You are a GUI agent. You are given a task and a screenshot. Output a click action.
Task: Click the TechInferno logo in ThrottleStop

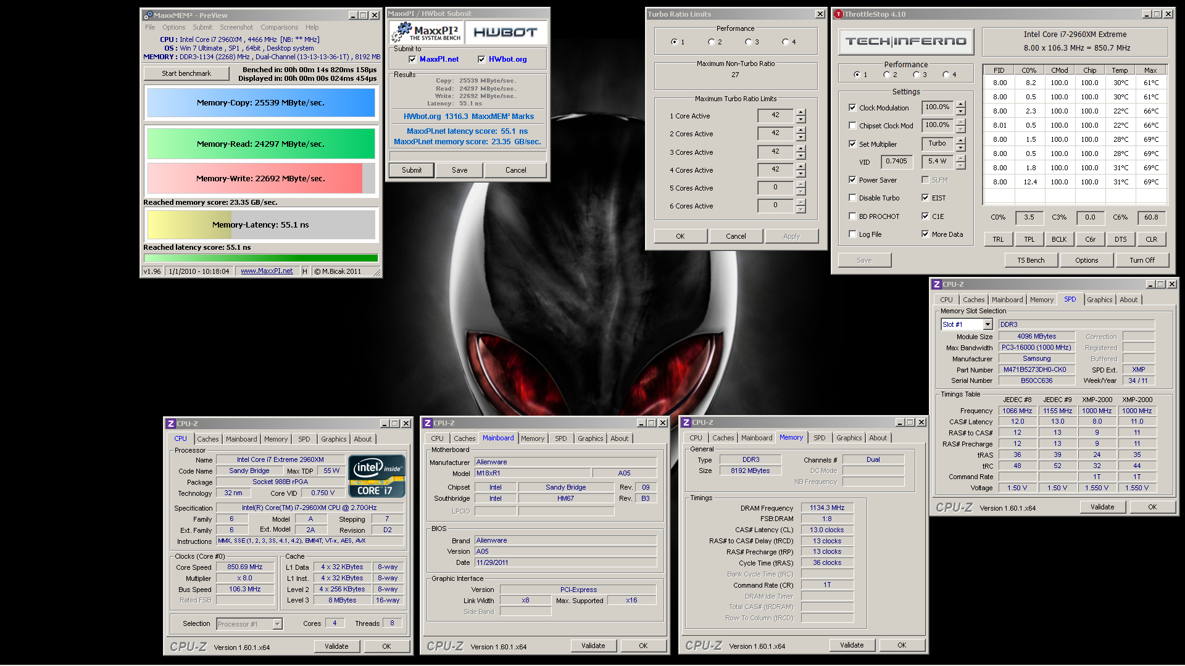click(905, 41)
